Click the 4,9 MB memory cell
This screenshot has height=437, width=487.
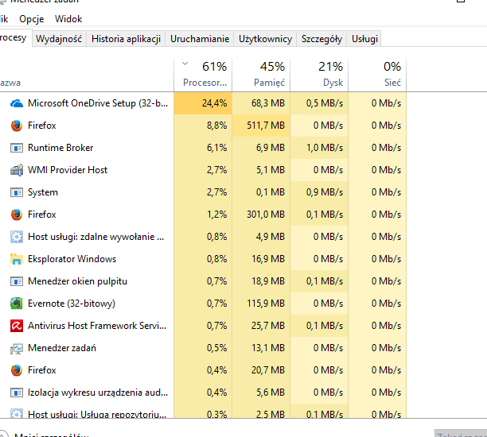(x=261, y=237)
